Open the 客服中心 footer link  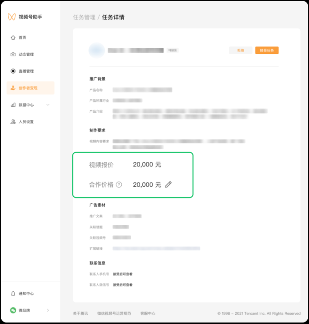click(x=148, y=313)
